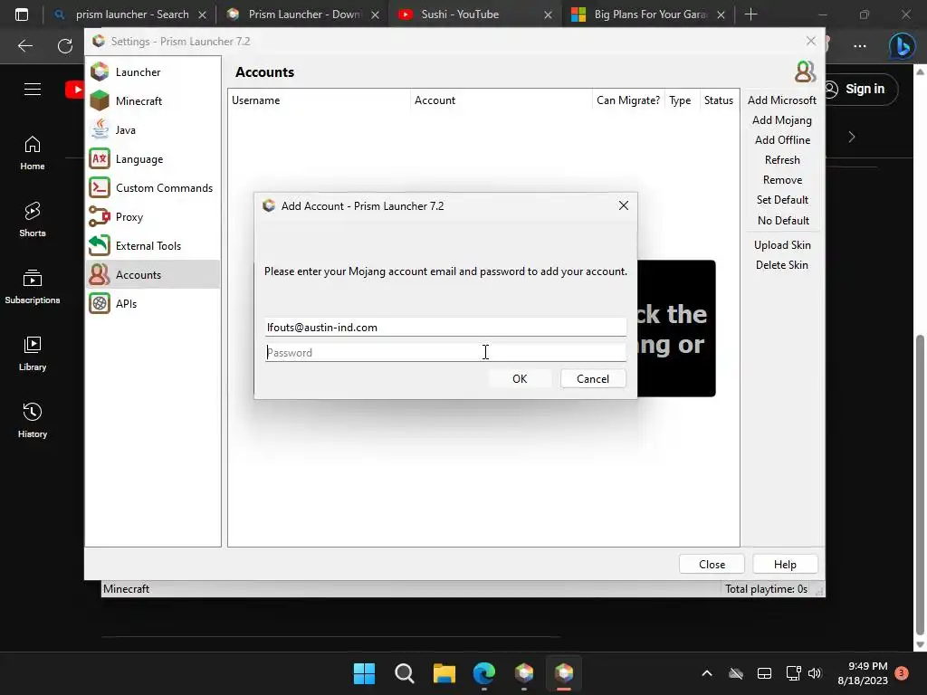Open File Explorer from taskbar
Screen dimensions: 927x695
[x=444, y=673]
